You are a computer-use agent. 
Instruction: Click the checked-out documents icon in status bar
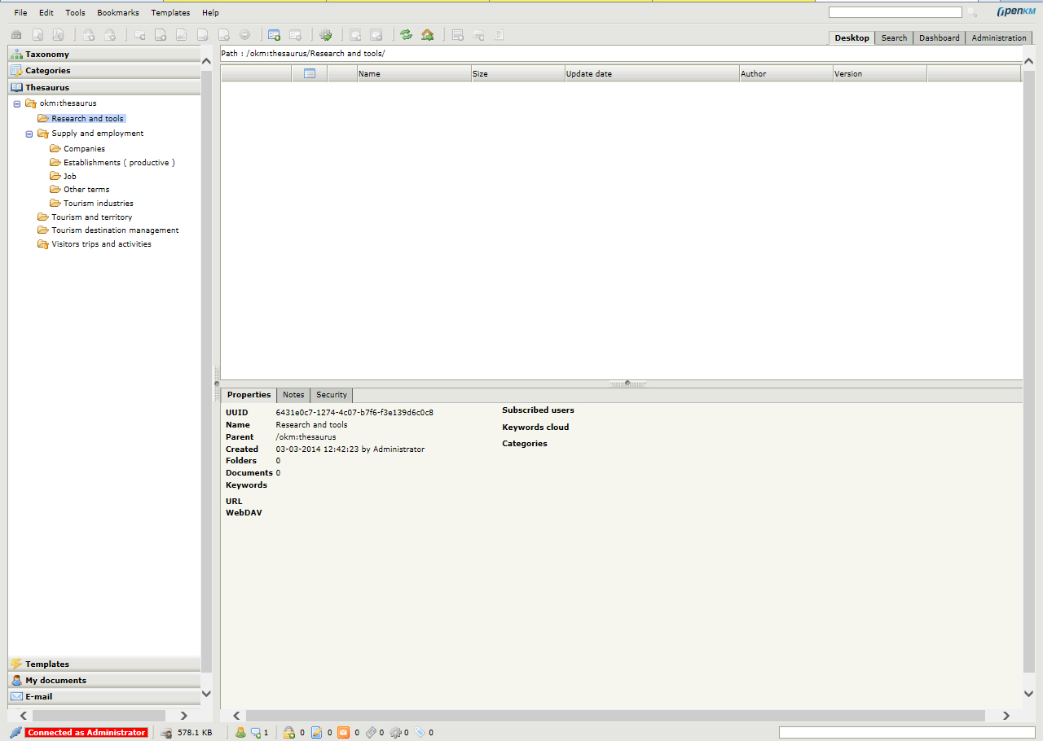317,733
